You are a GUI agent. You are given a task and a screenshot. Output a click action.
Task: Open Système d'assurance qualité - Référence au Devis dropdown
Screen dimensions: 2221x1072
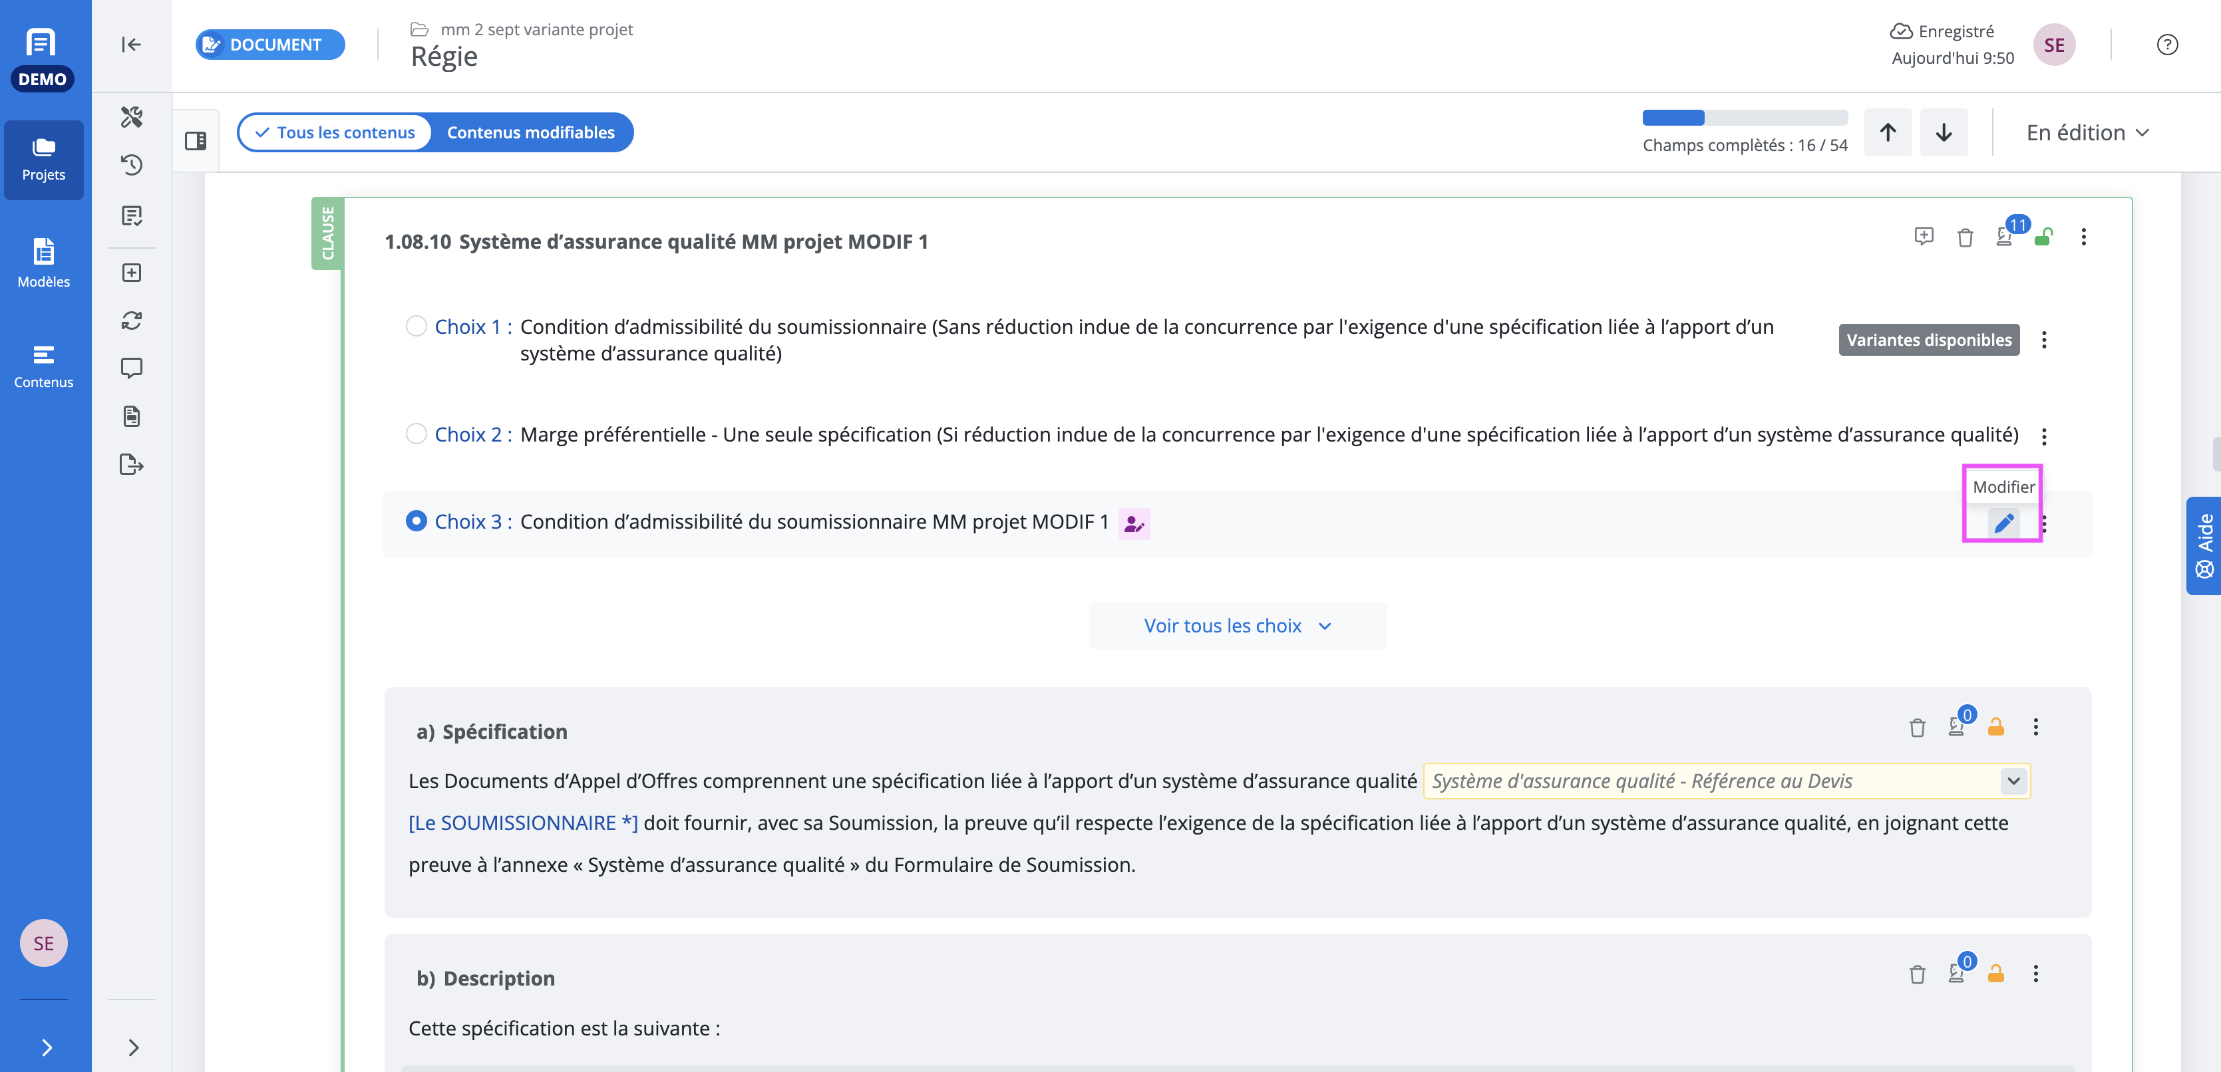(x=1726, y=781)
